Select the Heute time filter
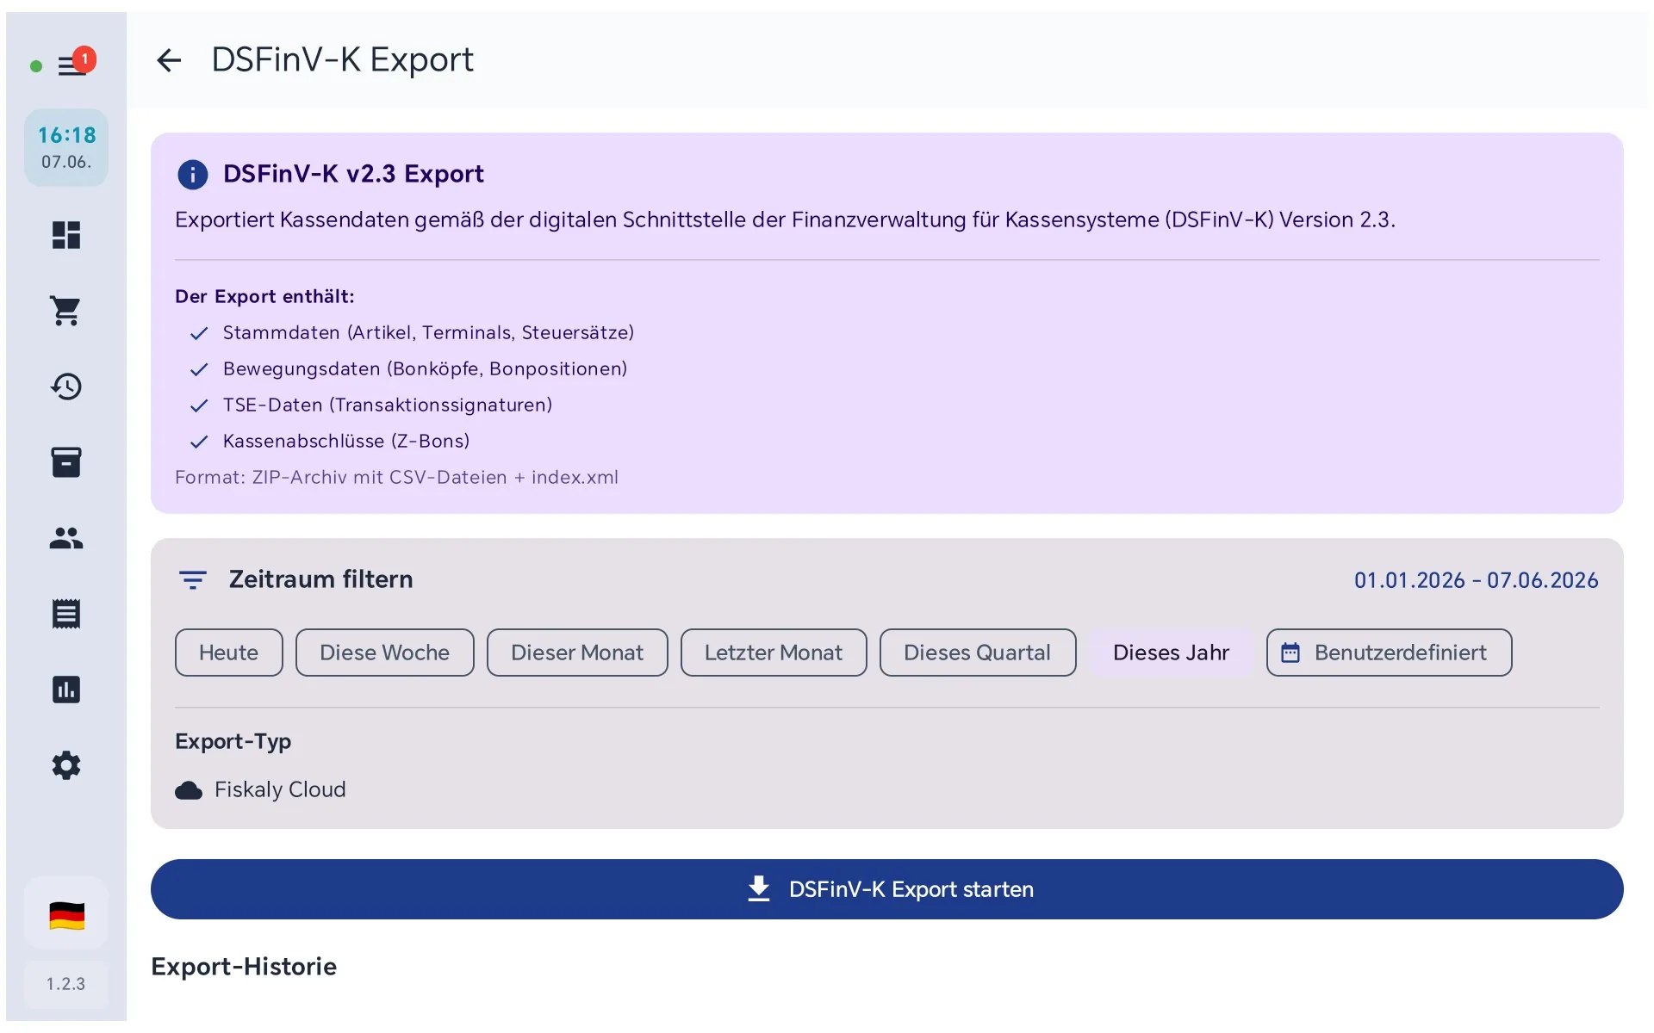The height and width of the screenshot is (1033, 1654). coord(229,653)
